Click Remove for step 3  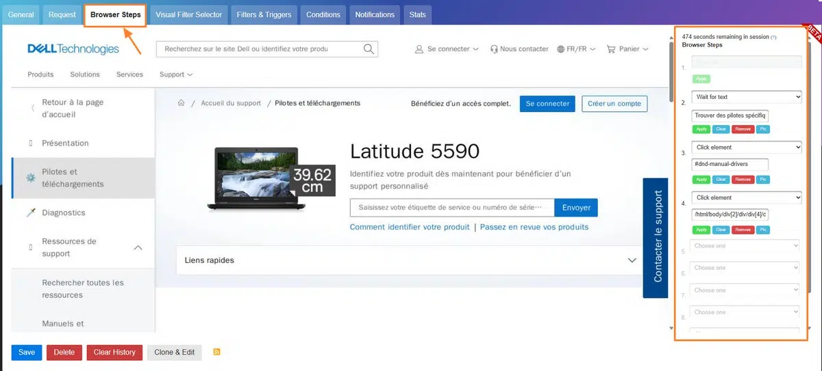[743, 180]
